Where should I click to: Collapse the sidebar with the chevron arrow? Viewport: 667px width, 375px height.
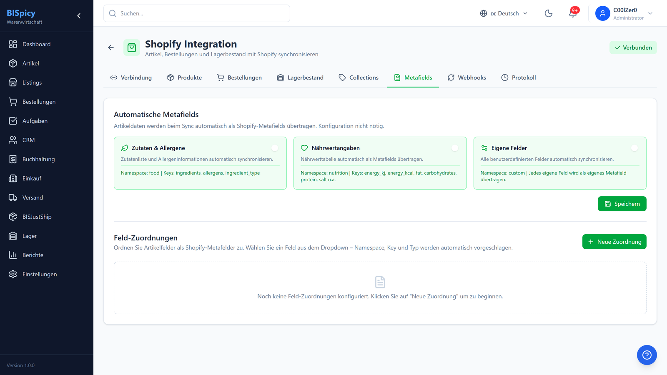[78, 15]
